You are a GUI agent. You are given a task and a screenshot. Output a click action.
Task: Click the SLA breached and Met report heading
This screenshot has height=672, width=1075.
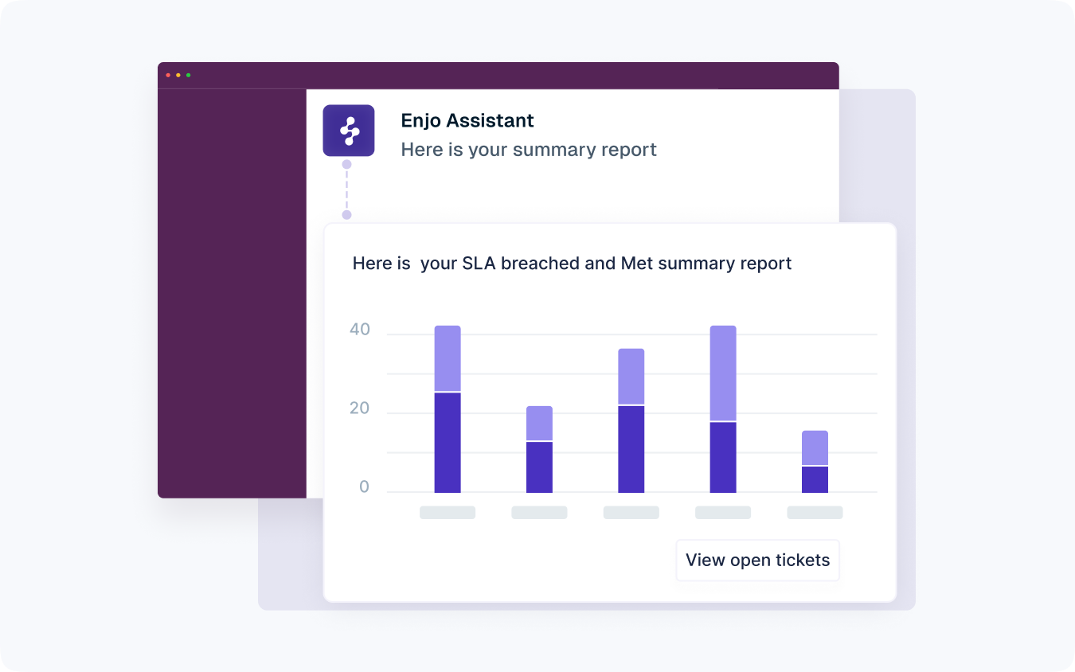[x=572, y=264]
